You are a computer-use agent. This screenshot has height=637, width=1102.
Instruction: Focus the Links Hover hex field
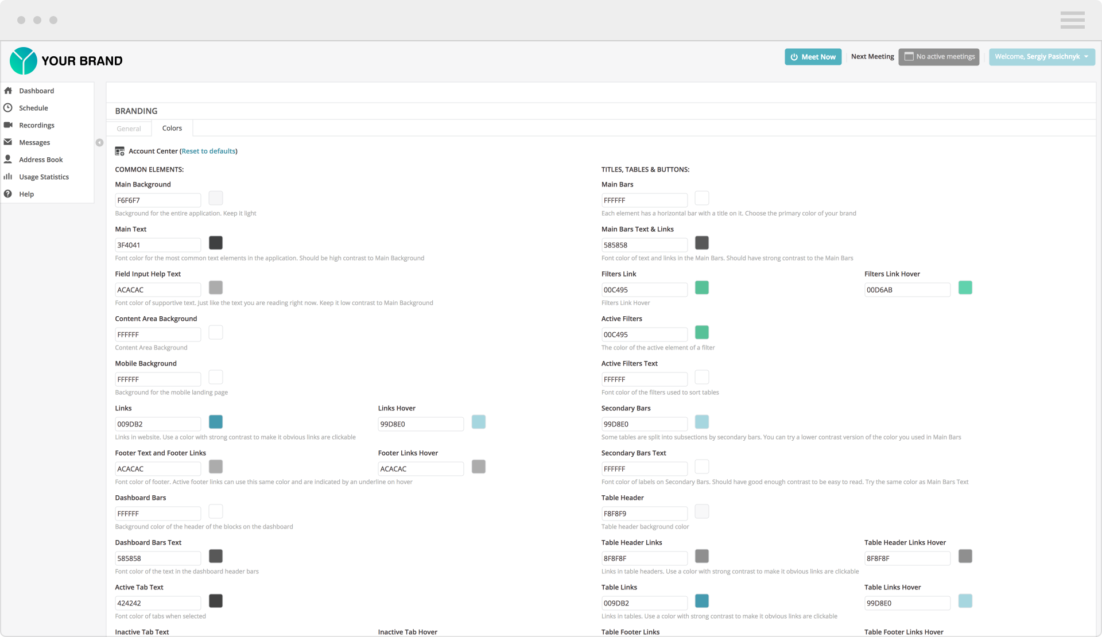(x=421, y=424)
